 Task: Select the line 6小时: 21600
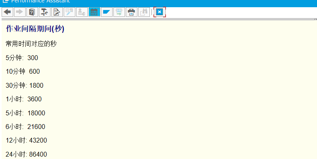click(26, 127)
